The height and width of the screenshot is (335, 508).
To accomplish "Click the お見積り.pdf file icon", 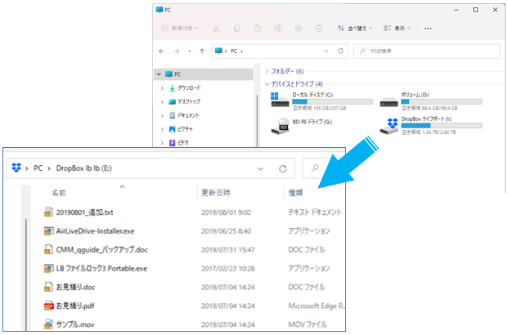I will pos(48,306).
